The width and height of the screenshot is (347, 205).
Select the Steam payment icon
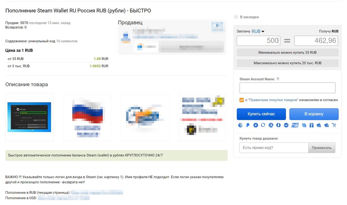tap(286, 125)
